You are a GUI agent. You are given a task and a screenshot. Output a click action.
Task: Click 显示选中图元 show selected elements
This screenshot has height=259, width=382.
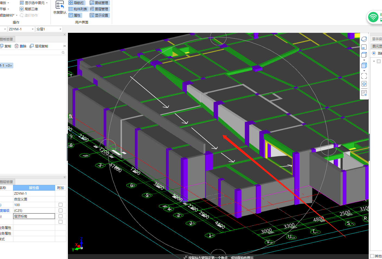[32, 3]
